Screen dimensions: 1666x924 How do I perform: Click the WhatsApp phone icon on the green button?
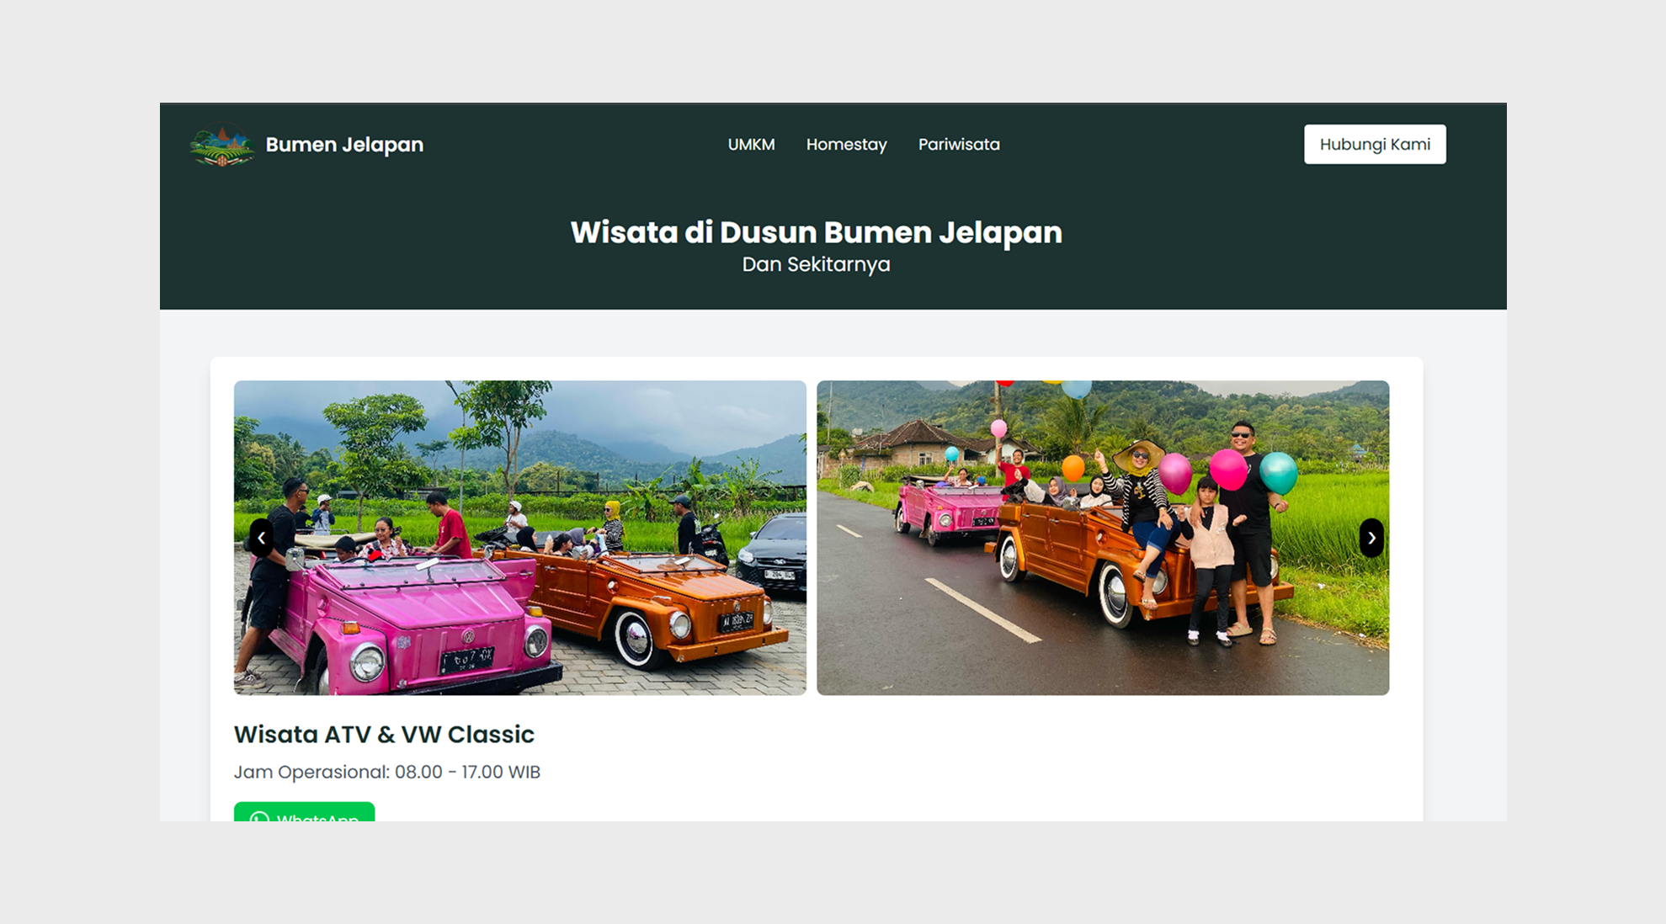[x=260, y=820]
